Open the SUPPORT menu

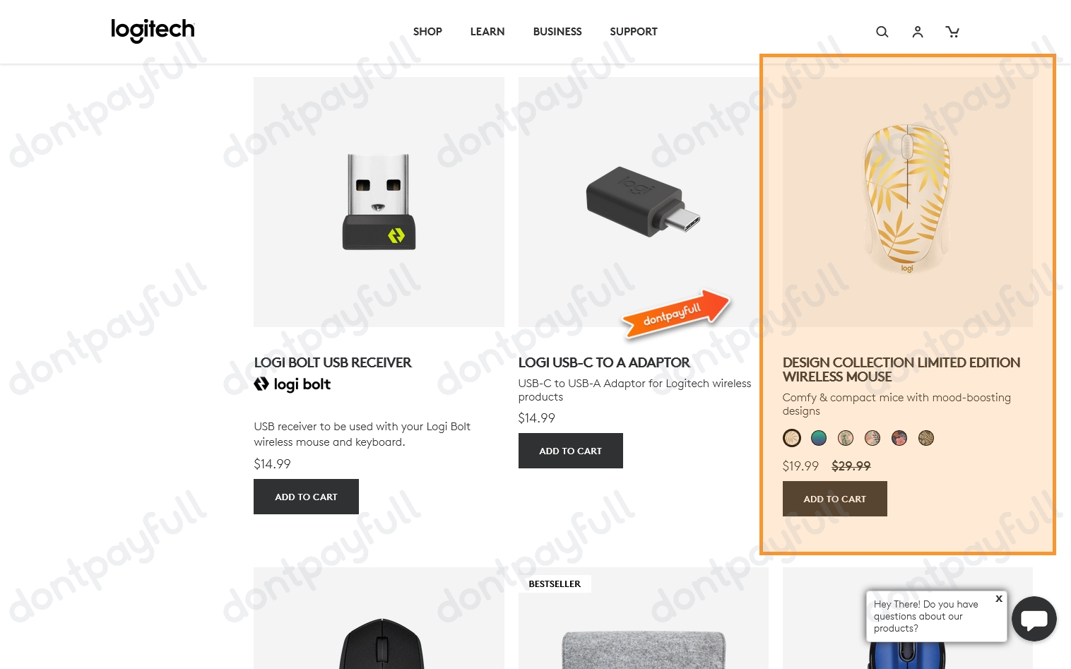[x=634, y=32]
